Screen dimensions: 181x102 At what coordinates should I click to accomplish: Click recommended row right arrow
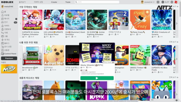176,59
